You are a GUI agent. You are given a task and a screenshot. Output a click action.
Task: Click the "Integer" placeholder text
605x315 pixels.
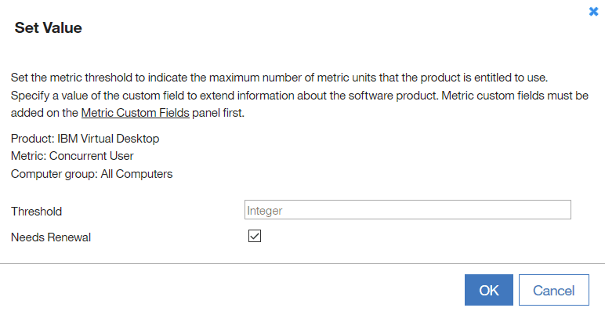click(265, 210)
